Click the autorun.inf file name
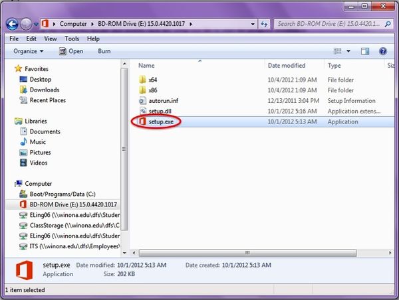The image size is (399, 300). [x=164, y=101]
